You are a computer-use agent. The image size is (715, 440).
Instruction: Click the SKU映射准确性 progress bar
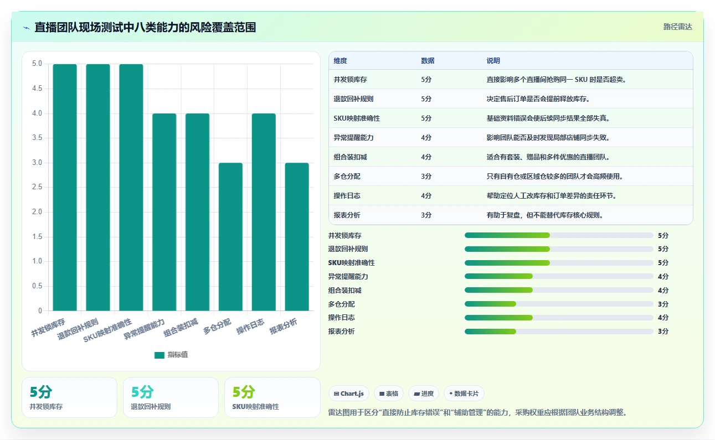click(559, 263)
